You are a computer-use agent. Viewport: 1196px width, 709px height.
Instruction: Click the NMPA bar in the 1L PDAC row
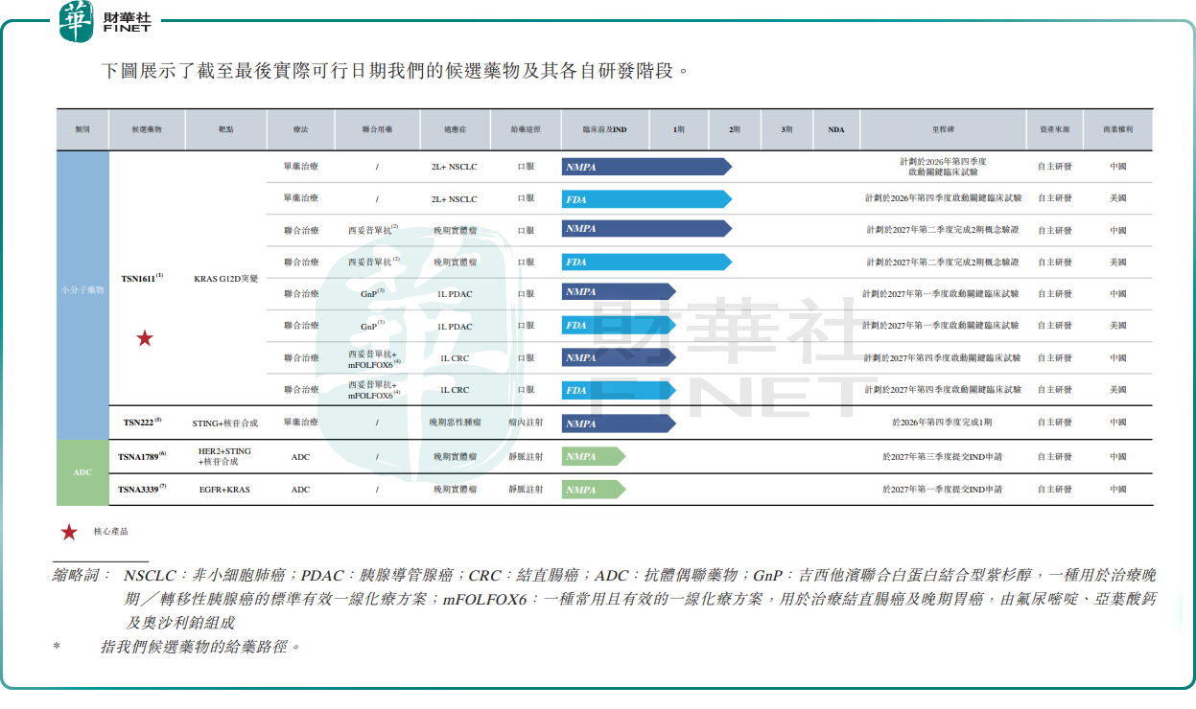(619, 291)
